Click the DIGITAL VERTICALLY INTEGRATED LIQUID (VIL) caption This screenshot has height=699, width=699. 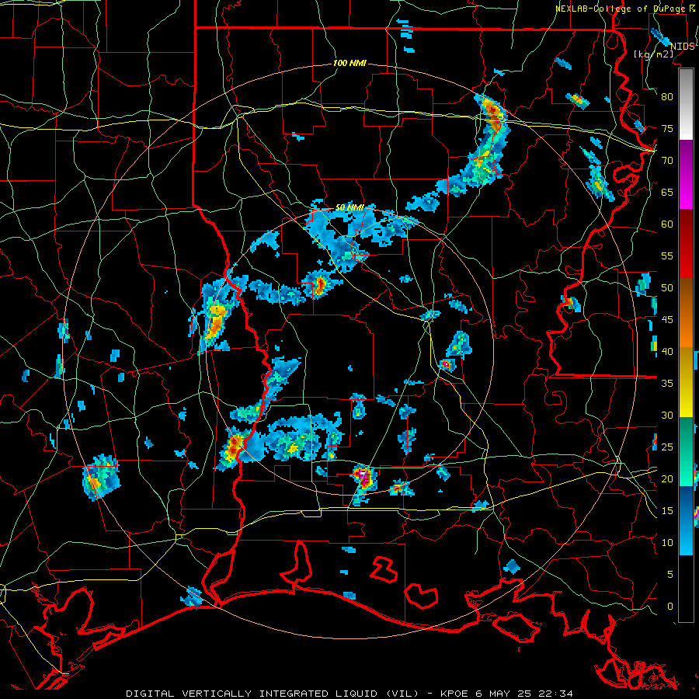point(273,694)
